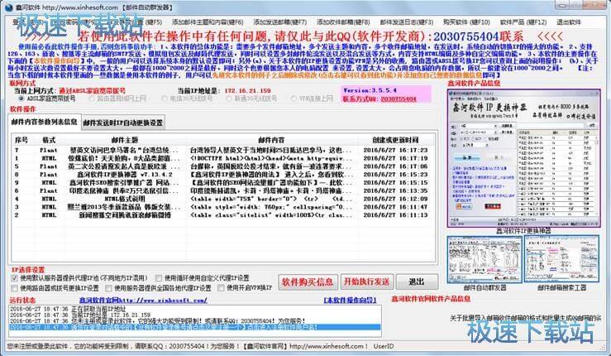Open 添加发送邮箱(键F7) menu

click(x=279, y=22)
